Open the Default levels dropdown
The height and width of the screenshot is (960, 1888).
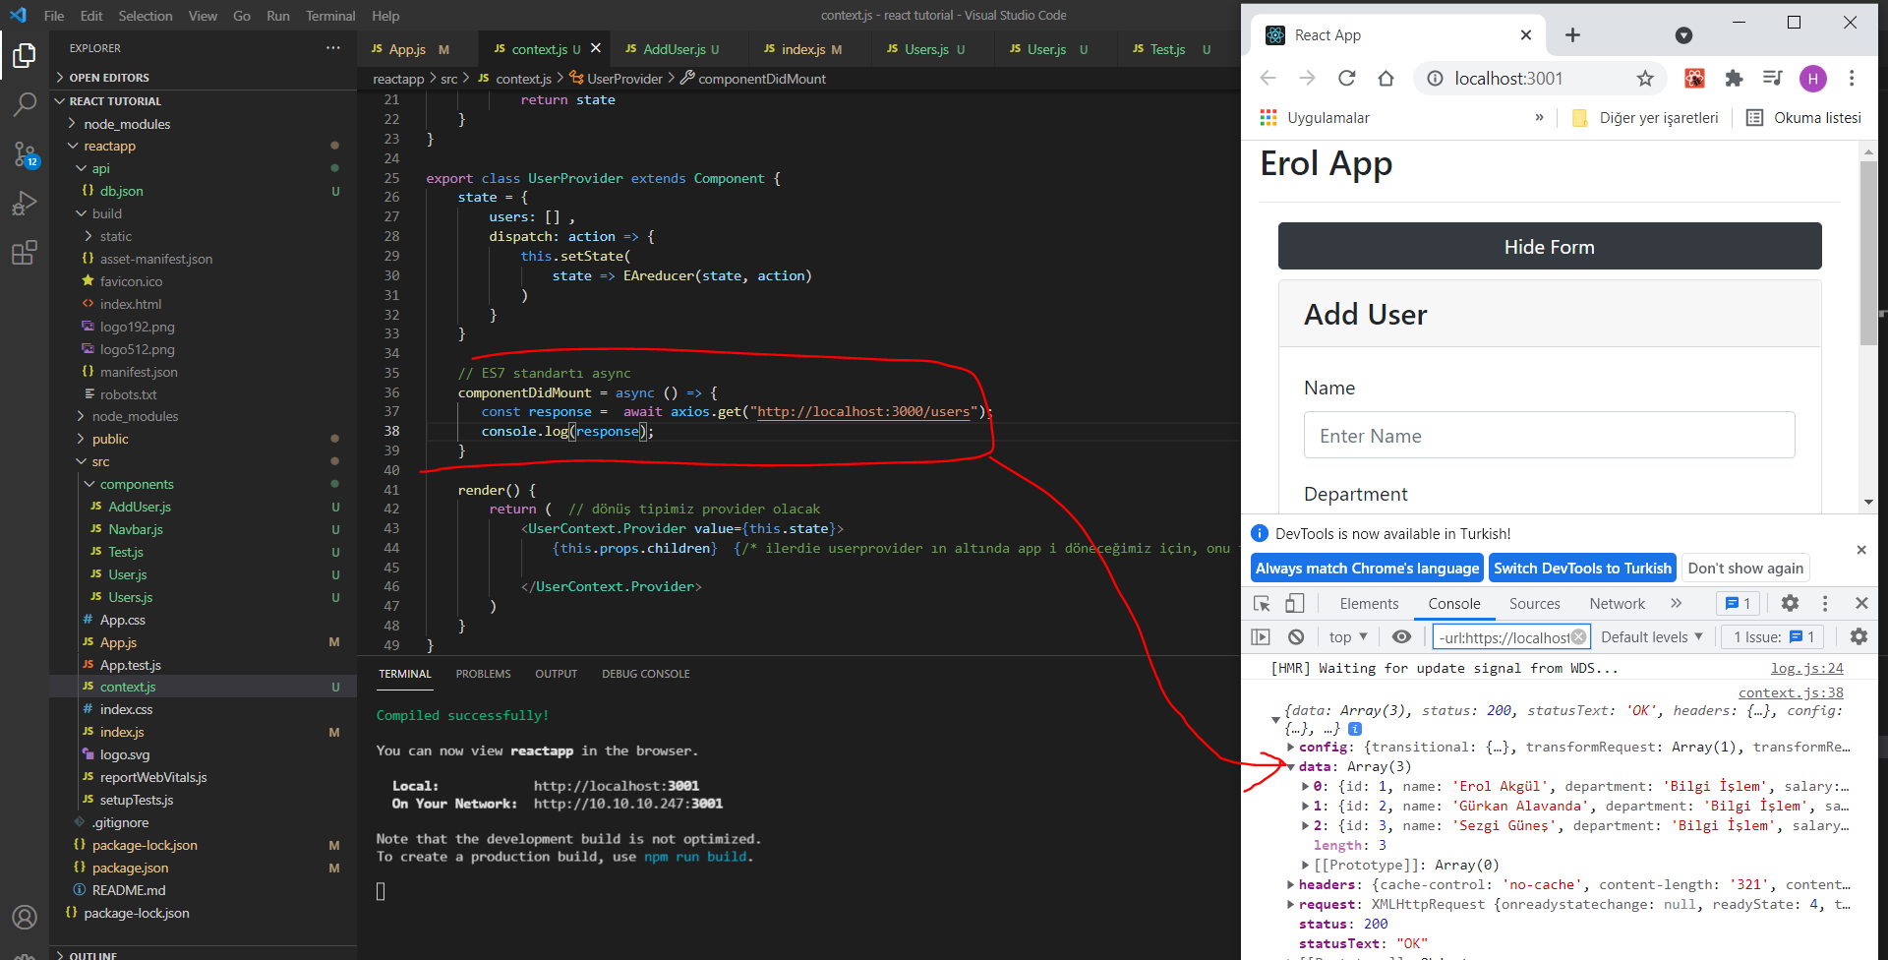(x=1651, y=637)
